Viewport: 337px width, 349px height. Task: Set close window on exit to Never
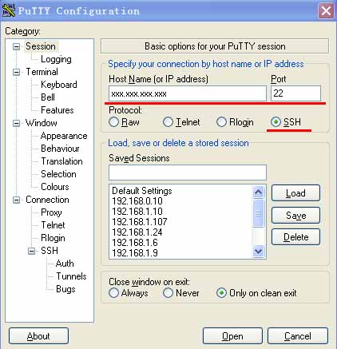[168, 293]
